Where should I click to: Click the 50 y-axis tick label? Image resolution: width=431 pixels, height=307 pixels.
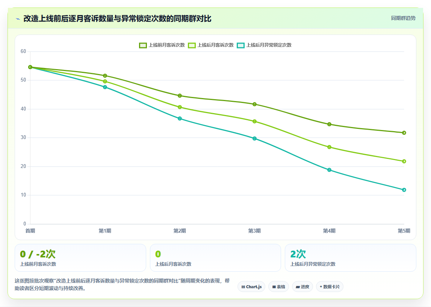pos(23,80)
